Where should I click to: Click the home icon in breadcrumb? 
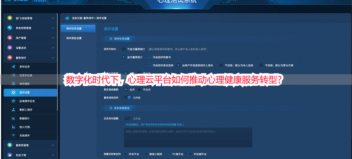click(67, 18)
